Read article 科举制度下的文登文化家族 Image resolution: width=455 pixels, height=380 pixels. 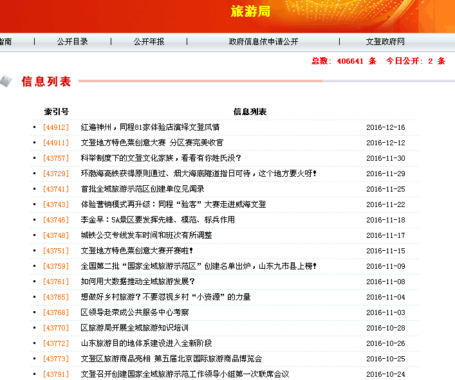[161, 158]
